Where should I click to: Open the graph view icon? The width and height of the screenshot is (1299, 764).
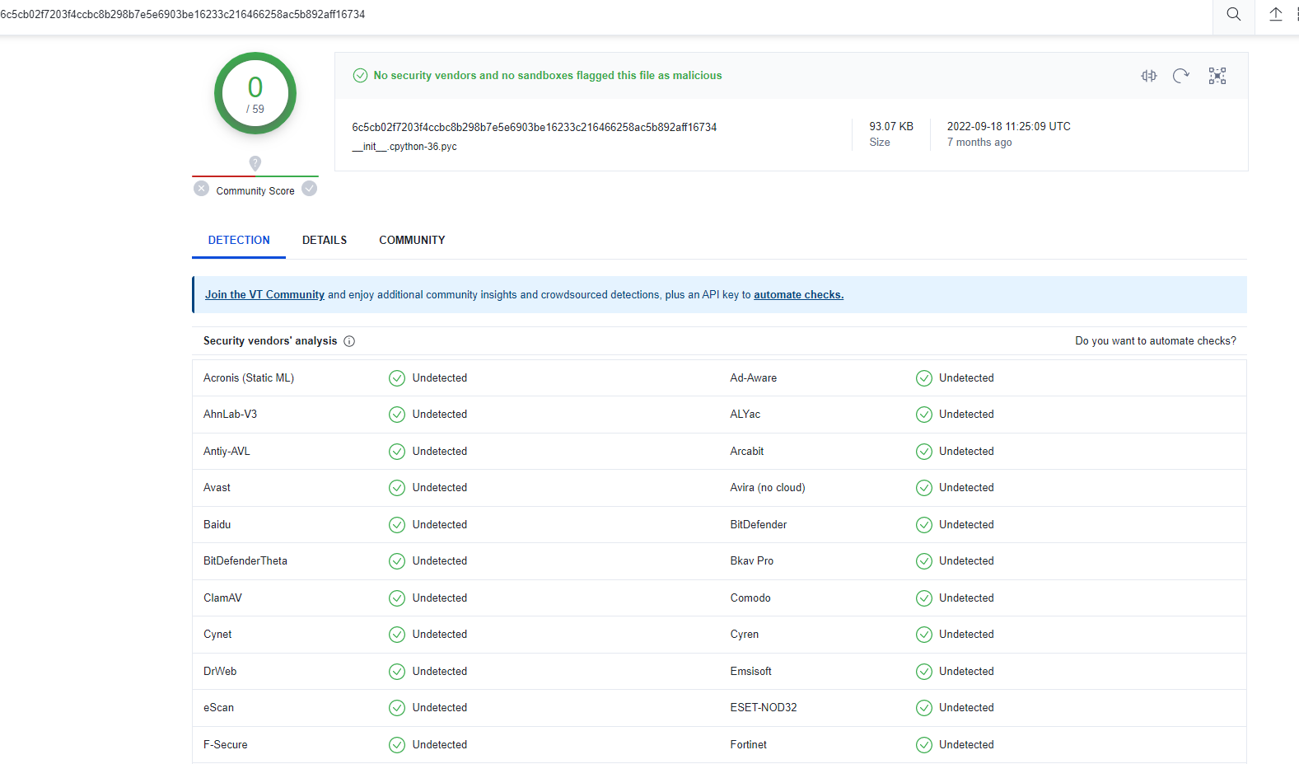tap(1217, 76)
